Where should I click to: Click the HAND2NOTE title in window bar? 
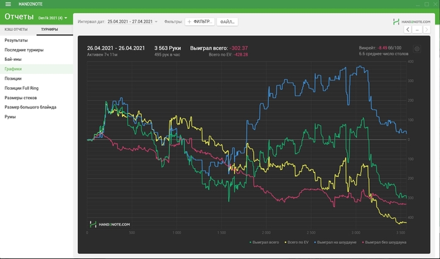31,4
